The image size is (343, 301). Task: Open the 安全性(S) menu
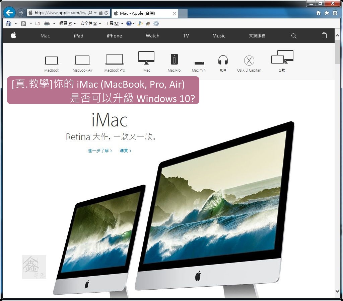pyautogui.click(x=91, y=23)
